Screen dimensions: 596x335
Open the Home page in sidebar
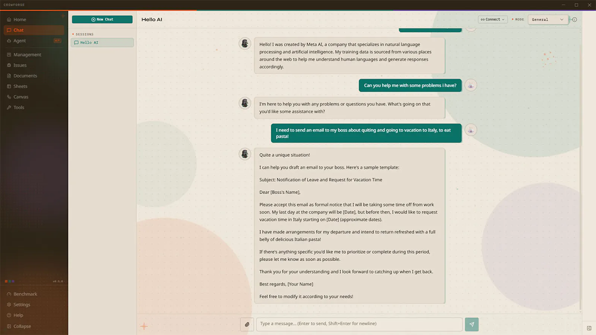[34, 19]
